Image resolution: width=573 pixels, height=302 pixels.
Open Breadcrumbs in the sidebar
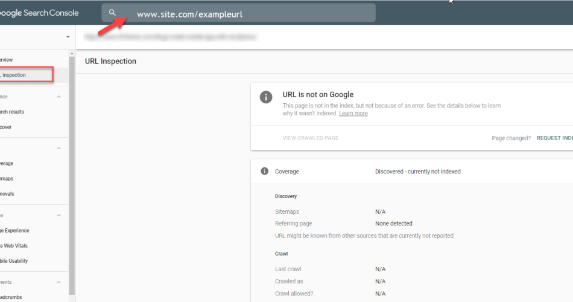point(11,297)
